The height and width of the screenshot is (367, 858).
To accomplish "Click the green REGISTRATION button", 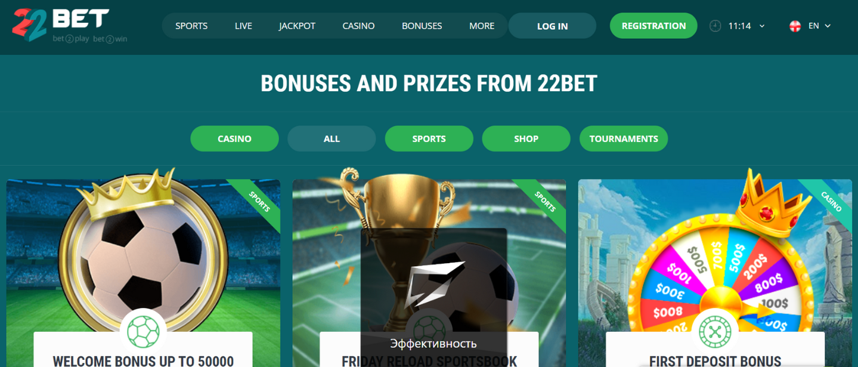I will 653,26.
